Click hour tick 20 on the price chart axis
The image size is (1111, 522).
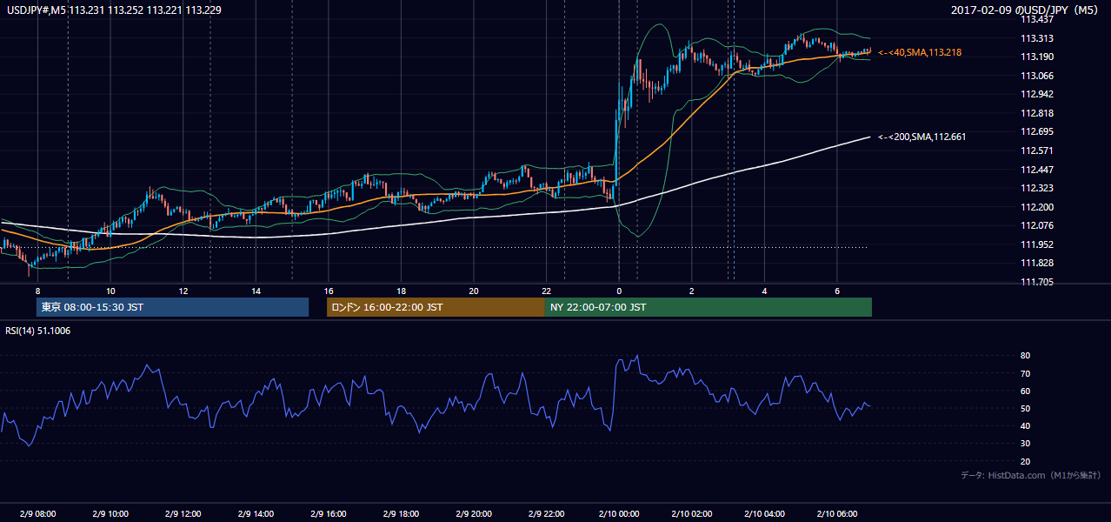point(473,291)
